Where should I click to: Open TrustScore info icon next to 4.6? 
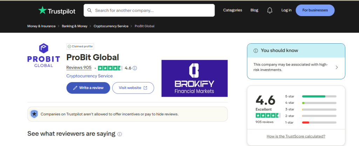(135, 68)
